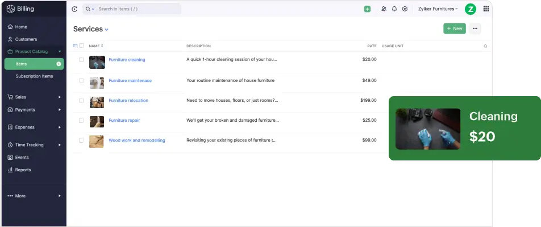Click the Reports bar chart icon
This screenshot has height=227, width=541.
pos(10,170)
